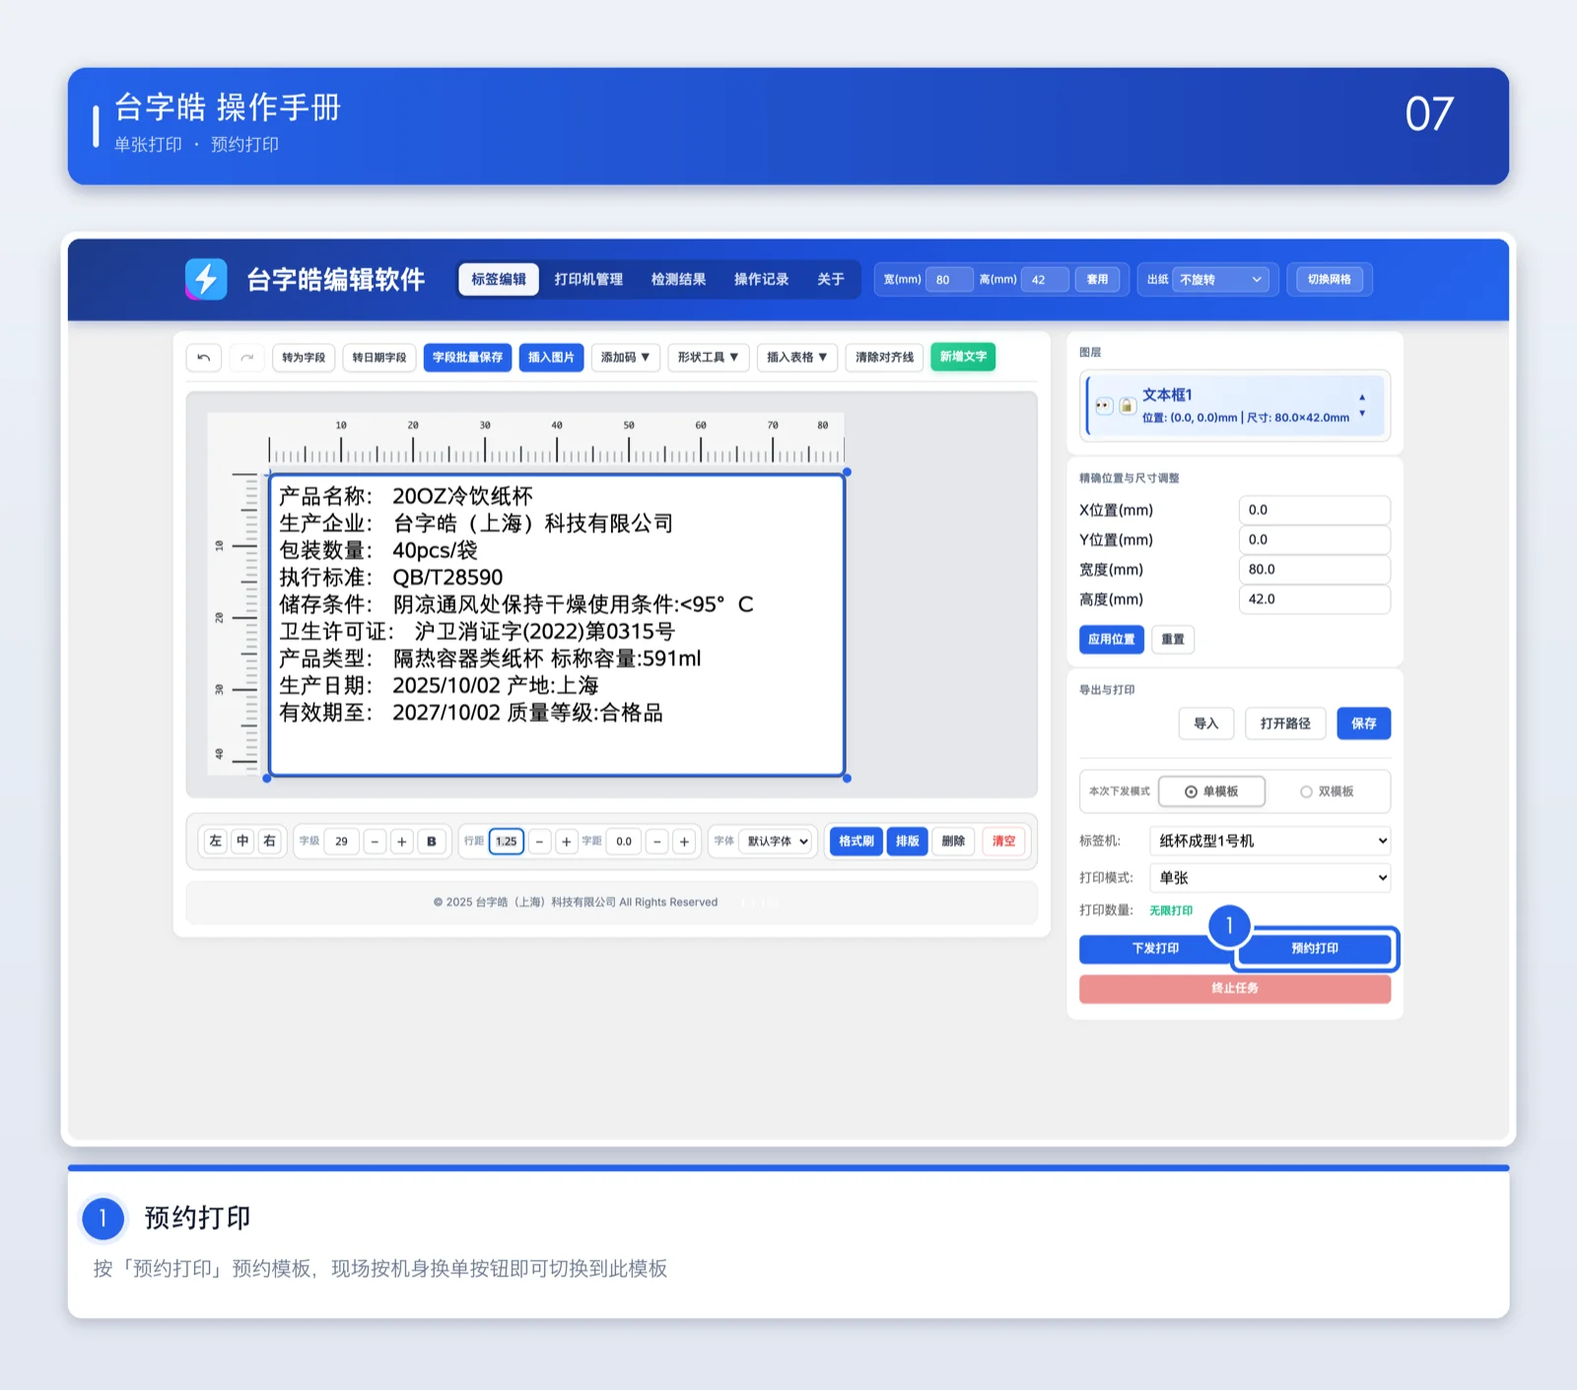The height and width of the screenshot is (1390, 1577).
Task: Select 单模板 radio option
Action: [x=1211, y=792]
